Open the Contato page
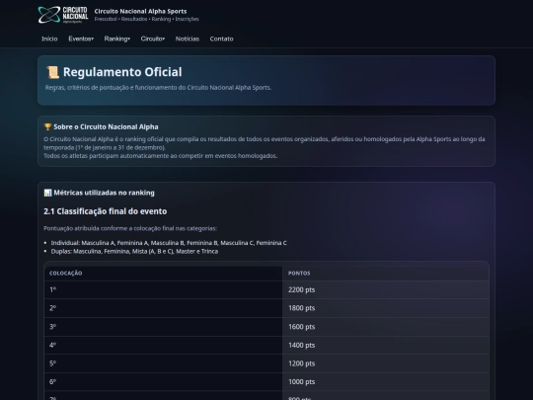This screenshot has width=533, height=400. pos(222,39)
